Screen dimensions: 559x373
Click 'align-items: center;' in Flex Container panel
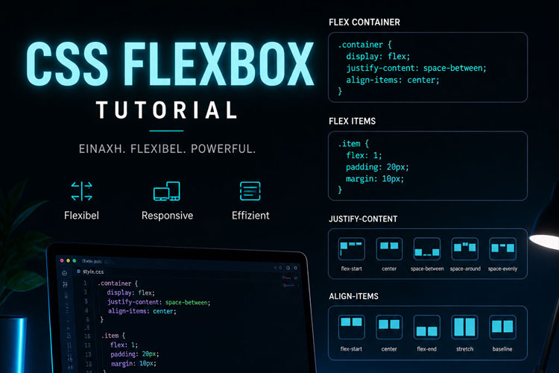[x=393, y=80]
